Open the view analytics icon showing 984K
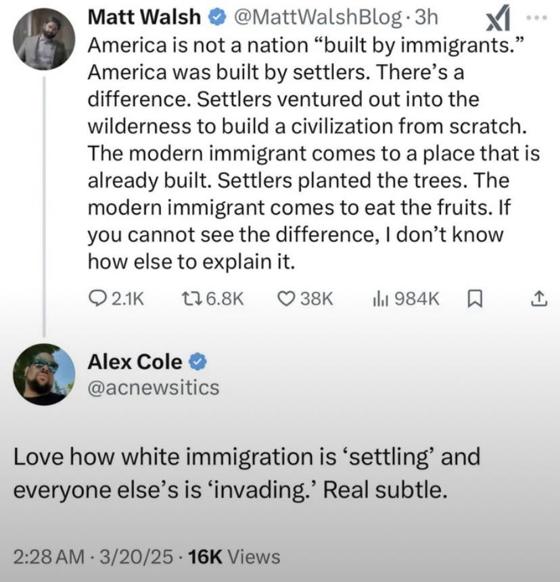The height and width of the screenshot is (582, 560). (x=380, y=298)
